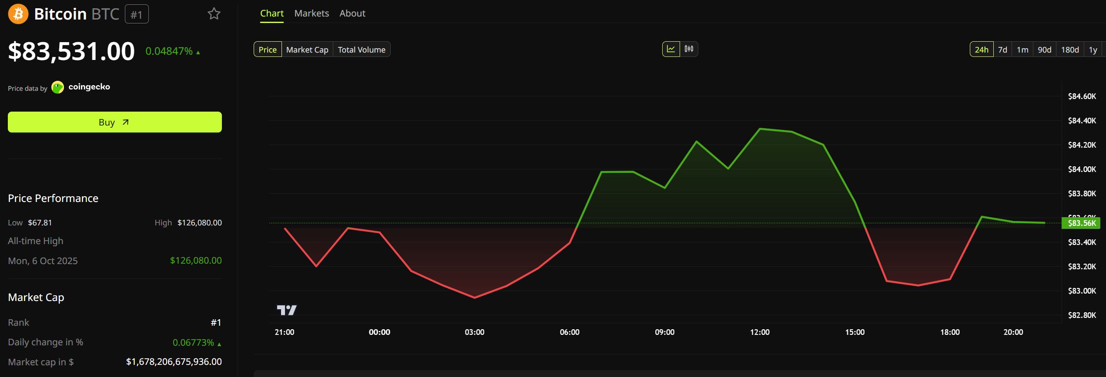Image resolution: width=1106 pixels, height=377 pixels.
Task: Click the $84.60K price axis label
Action: click(x=1082, y=96)
